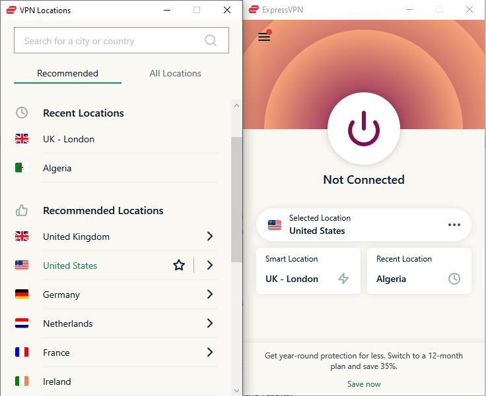Favorite United States with star icon
The height and width of the screenshot is (396, 486).
[x=179, y=265]
